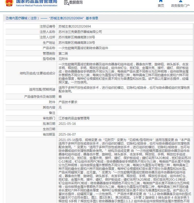This screenshot has height=203, width=194.
Task: Click the 注册人名称 label
Action: (47, 32)
